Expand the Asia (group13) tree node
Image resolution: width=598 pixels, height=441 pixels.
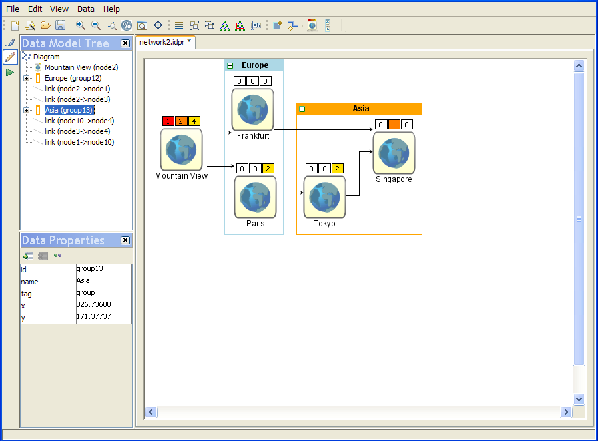click(x=27, y=111)
